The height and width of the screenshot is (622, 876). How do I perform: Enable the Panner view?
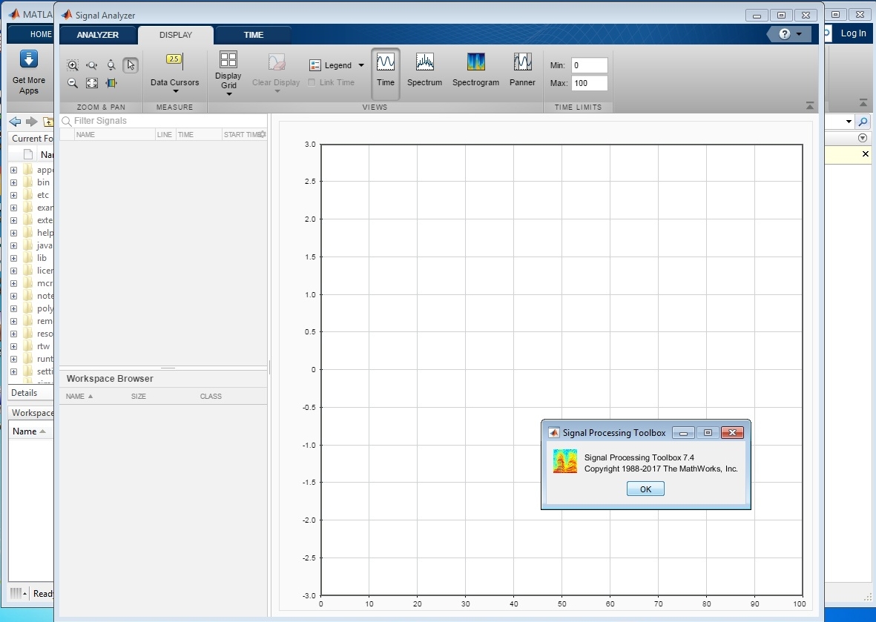pyautogui.click(x=522, y=69)
